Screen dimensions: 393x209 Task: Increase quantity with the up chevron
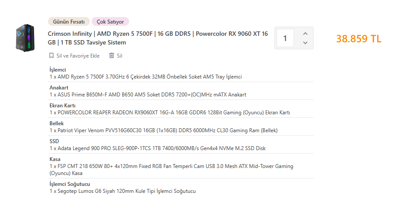coord(305,34)
